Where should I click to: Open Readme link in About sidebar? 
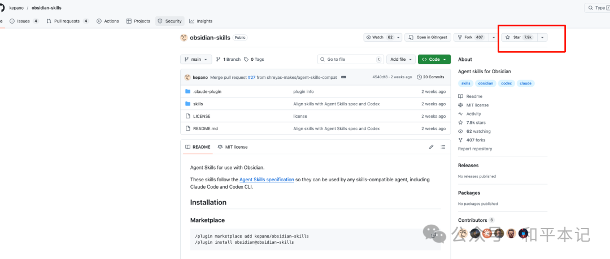click(x=470, y=96)
